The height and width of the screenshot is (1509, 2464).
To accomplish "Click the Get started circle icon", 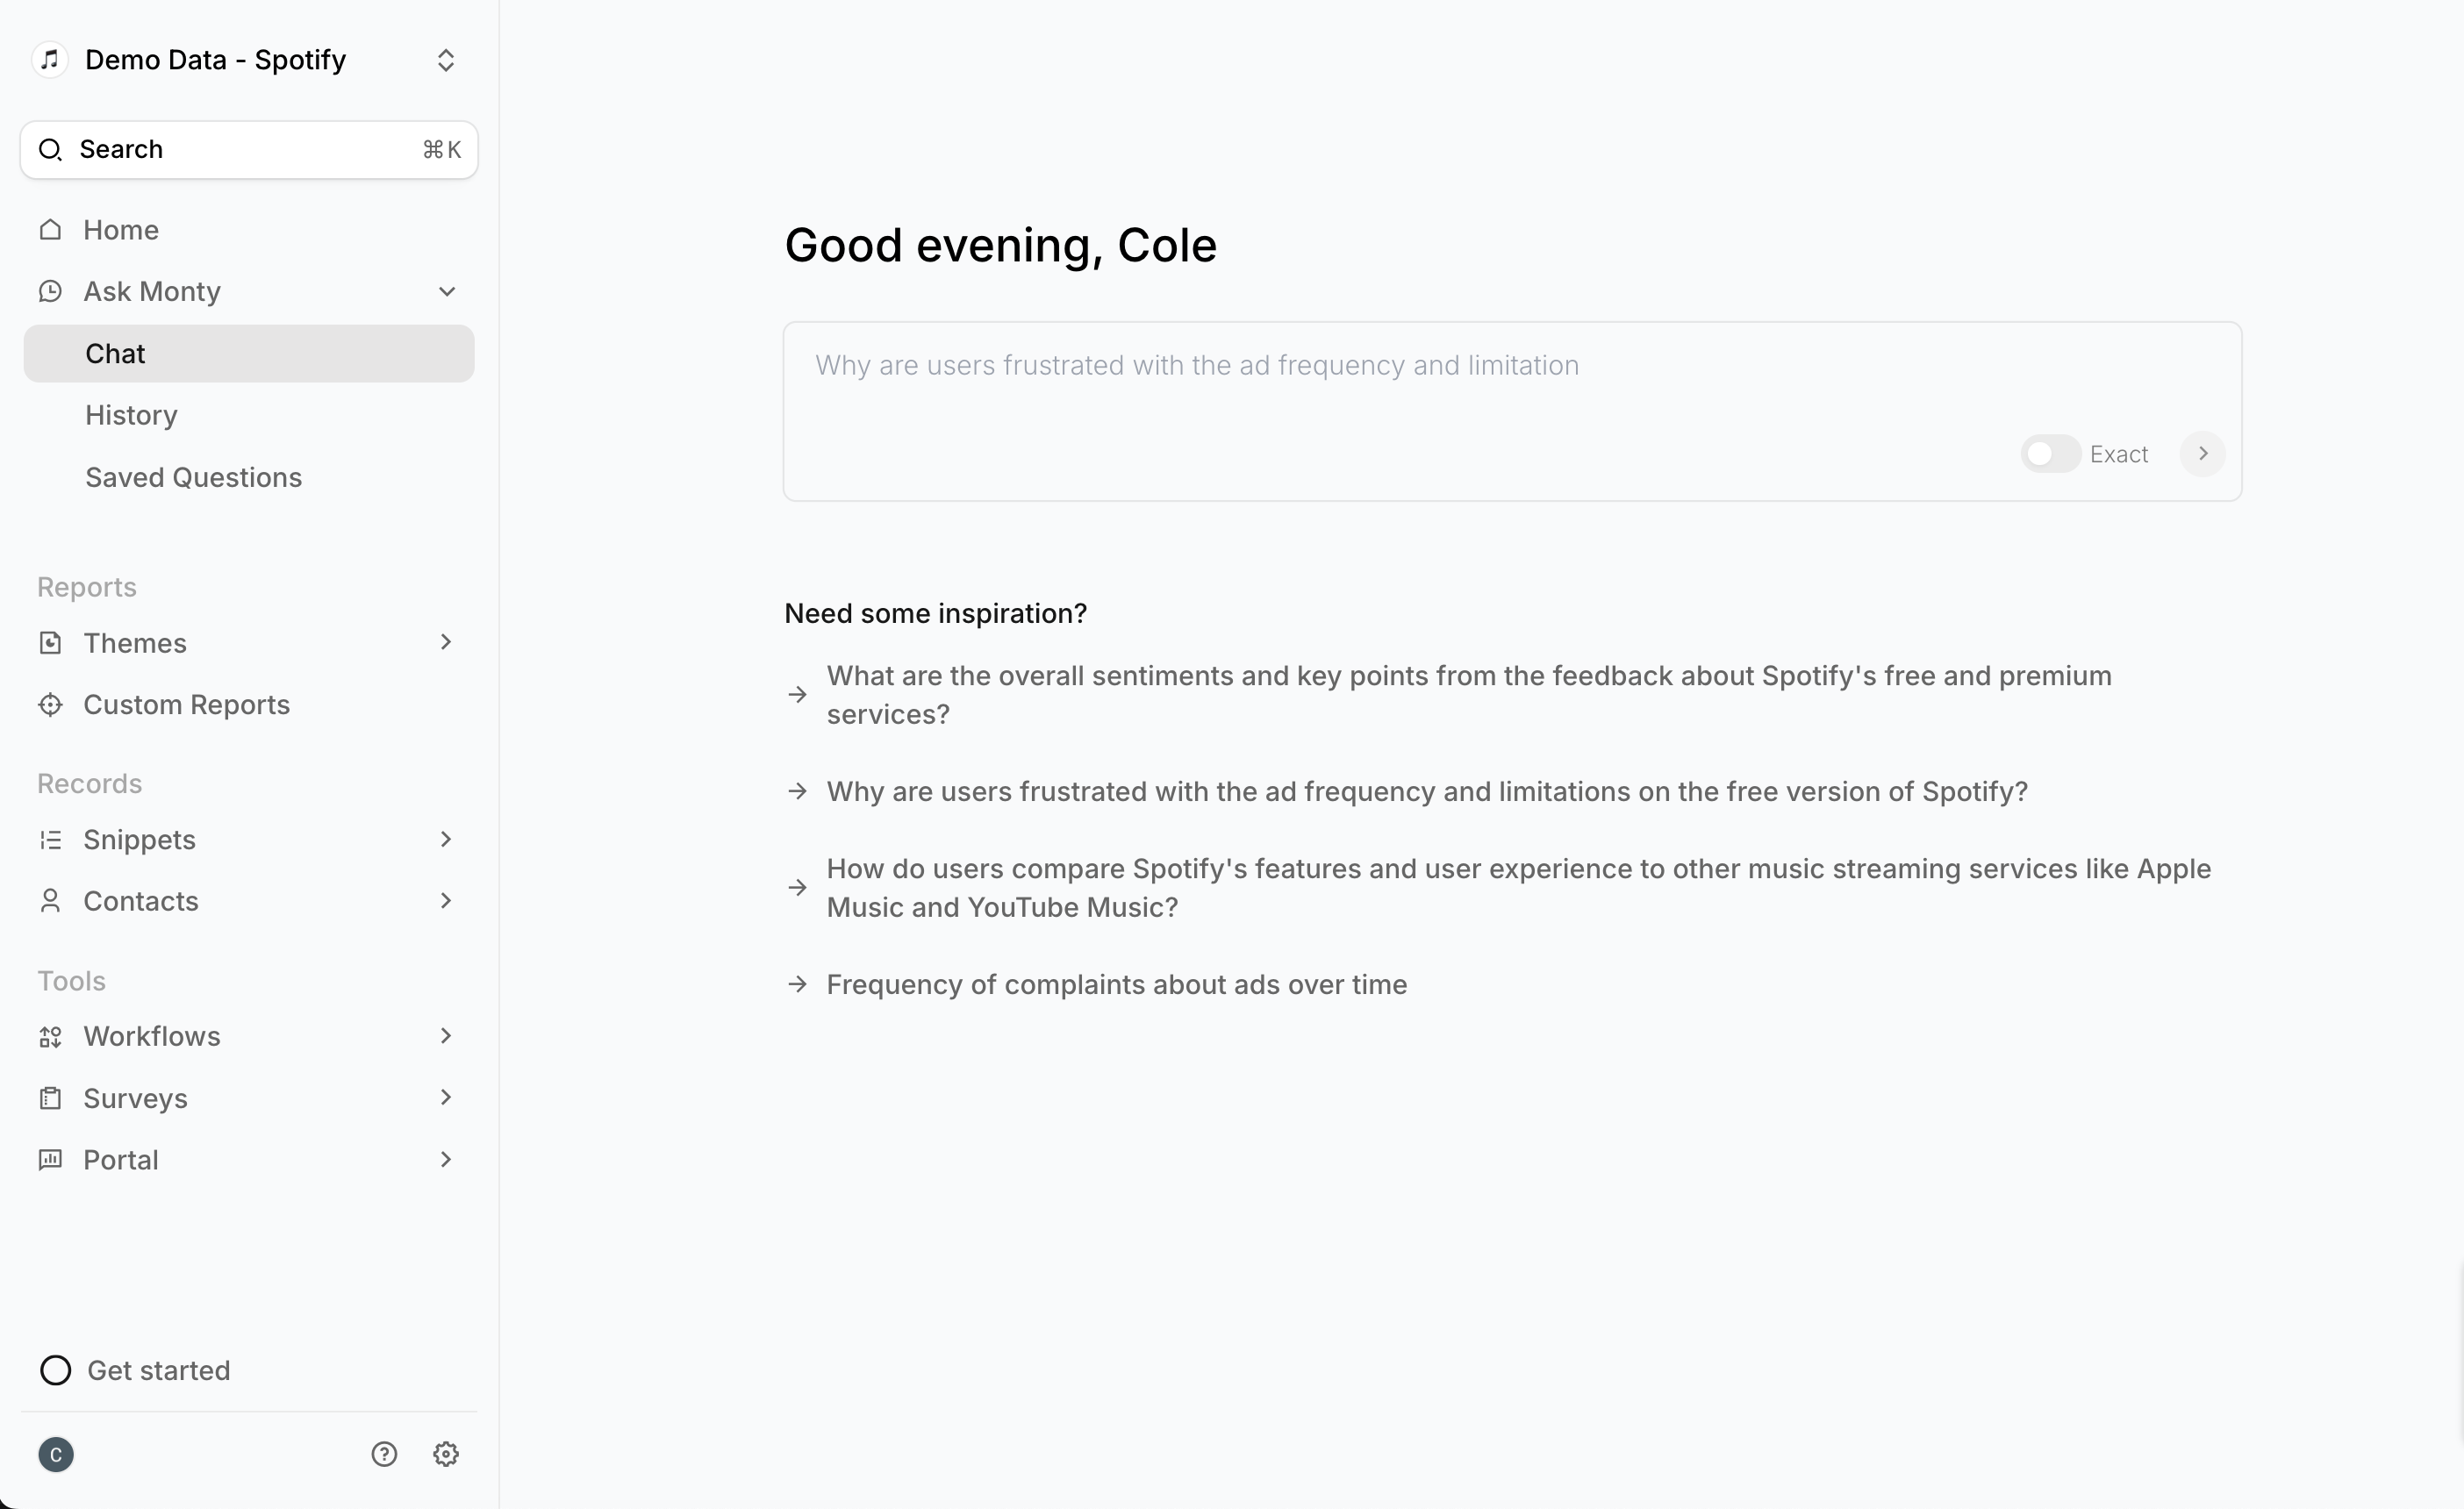I will 56,1370.
